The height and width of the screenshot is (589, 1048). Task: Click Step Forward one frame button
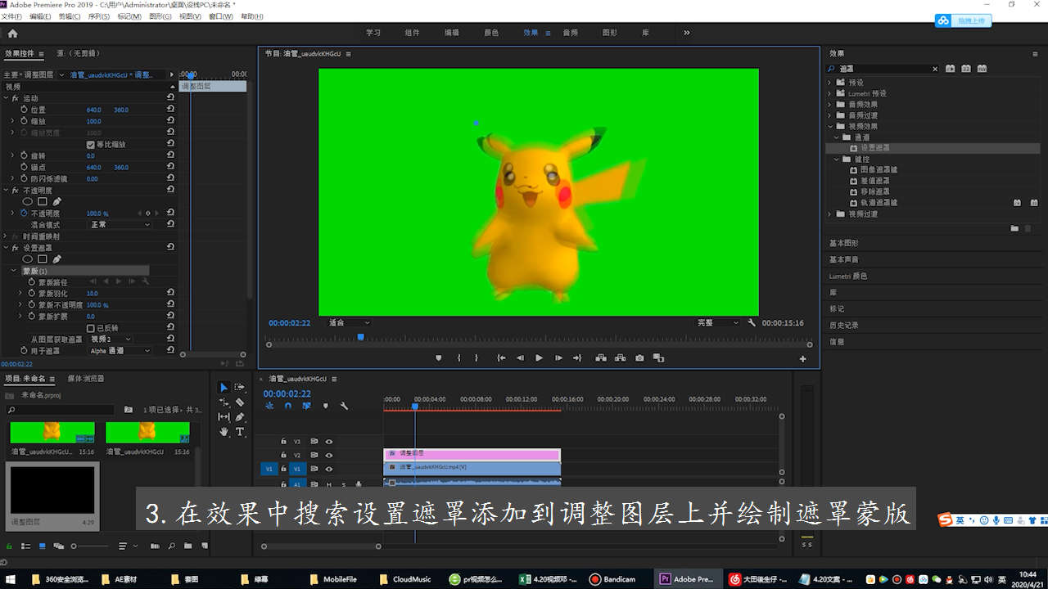pos(558,357)
